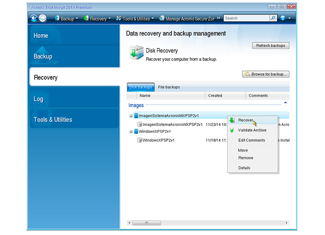325x235 pixels.
Task: Click 11/23/14 created date cell
Action: pyautogui.click(x=216, y=124)
